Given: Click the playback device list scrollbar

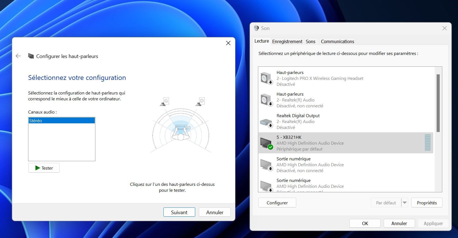Looking at the screenshot, I should (x=438, y=103).
